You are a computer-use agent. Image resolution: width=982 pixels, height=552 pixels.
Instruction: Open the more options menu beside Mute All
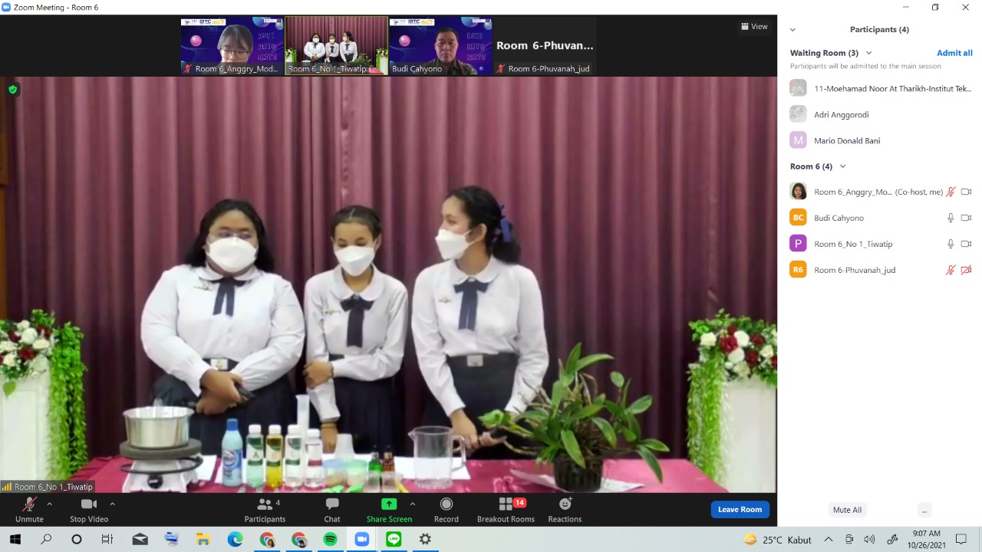tap(924, 510)
